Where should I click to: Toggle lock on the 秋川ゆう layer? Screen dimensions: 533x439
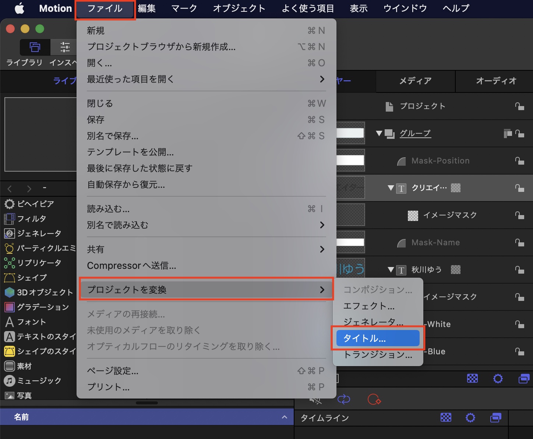click(519, 270)
